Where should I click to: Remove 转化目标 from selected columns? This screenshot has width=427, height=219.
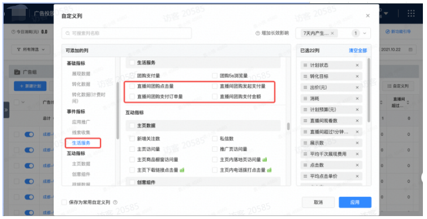pyautogui.click(x=357, y=76)
